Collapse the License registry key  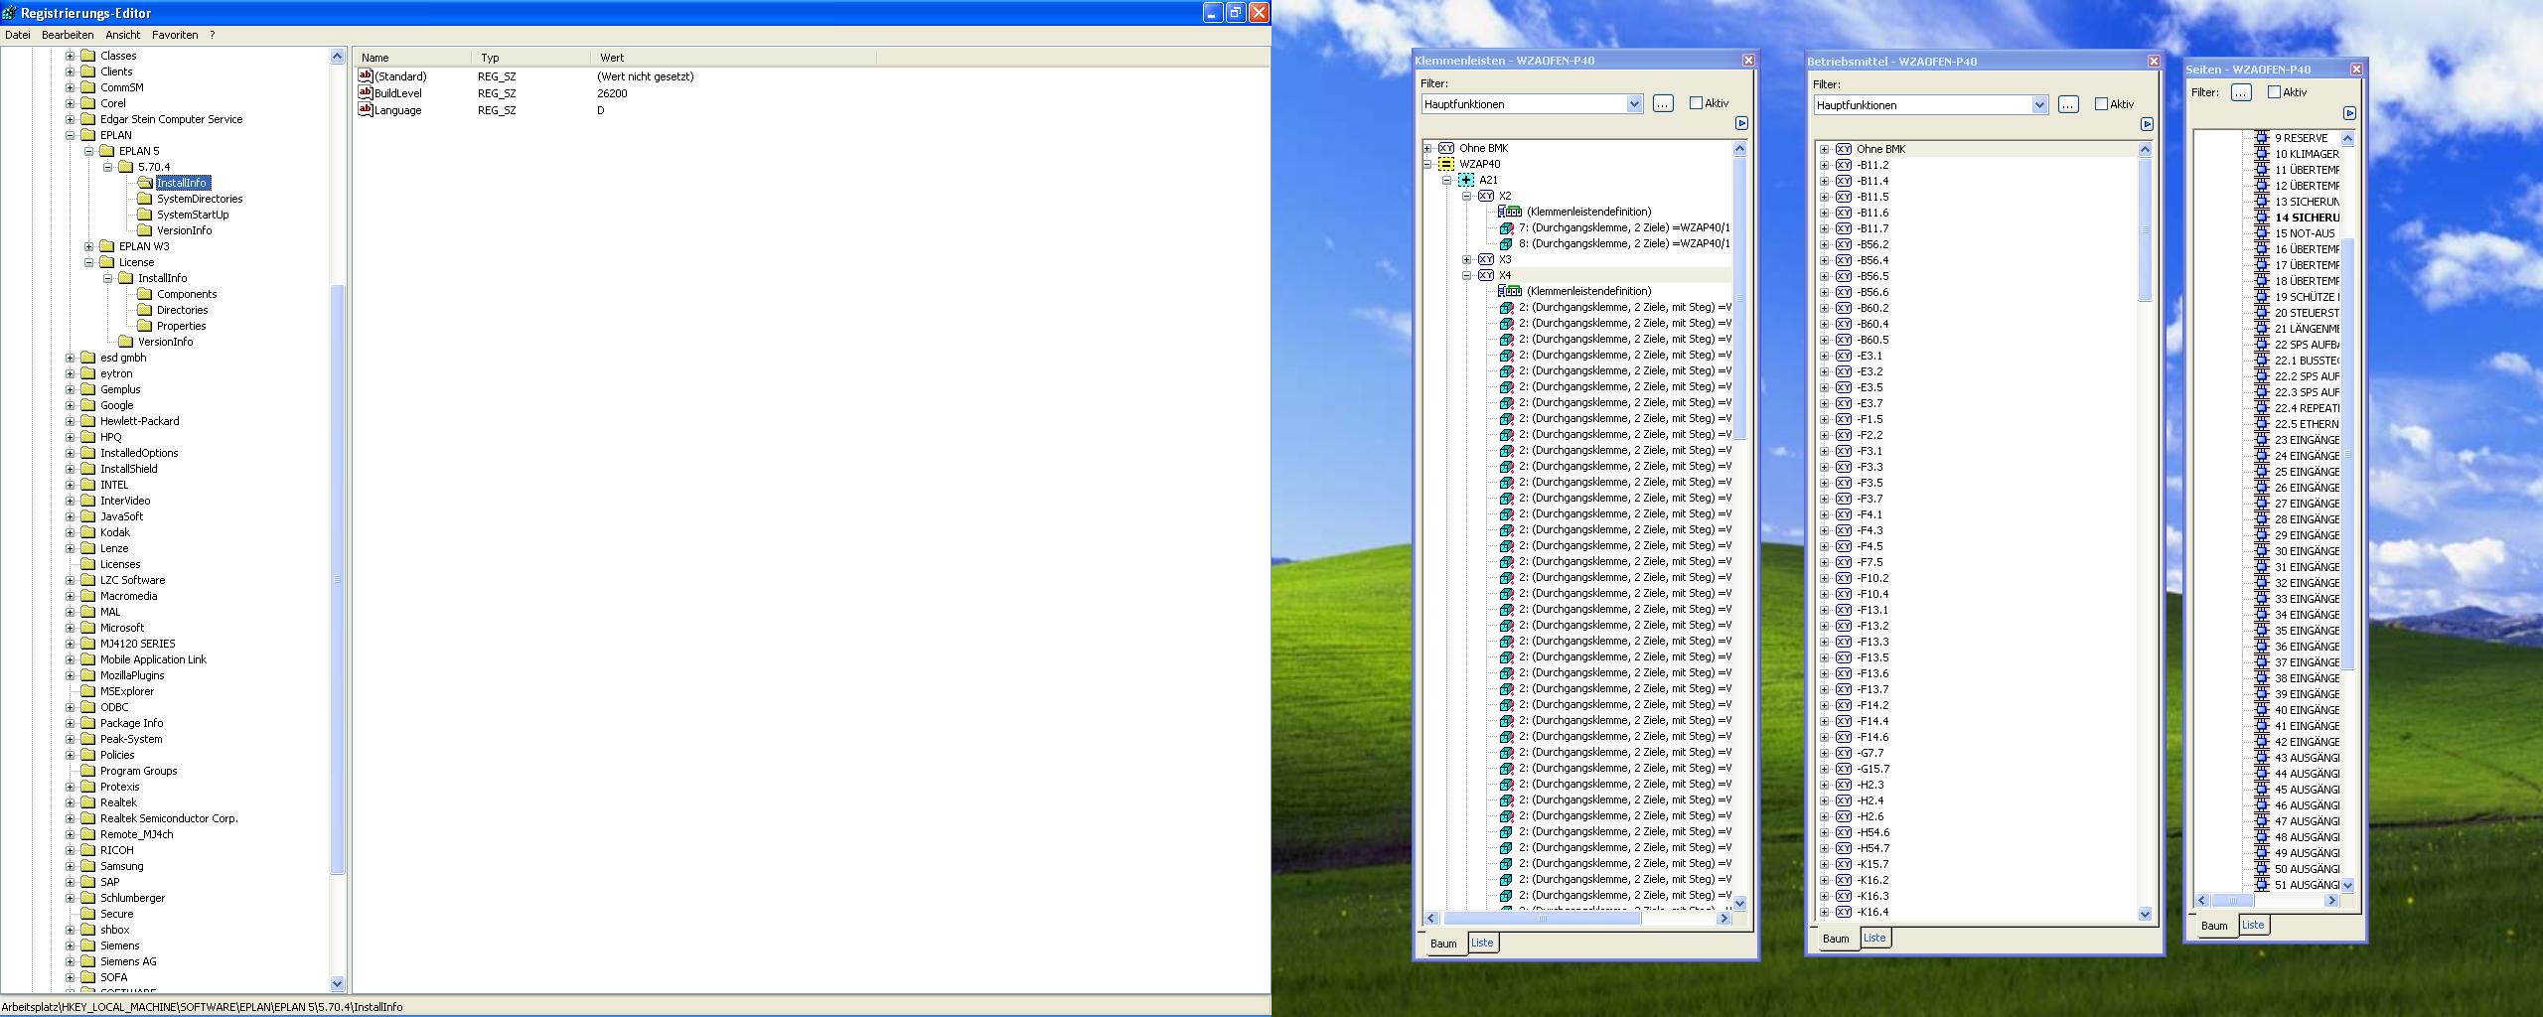[89, 262]
